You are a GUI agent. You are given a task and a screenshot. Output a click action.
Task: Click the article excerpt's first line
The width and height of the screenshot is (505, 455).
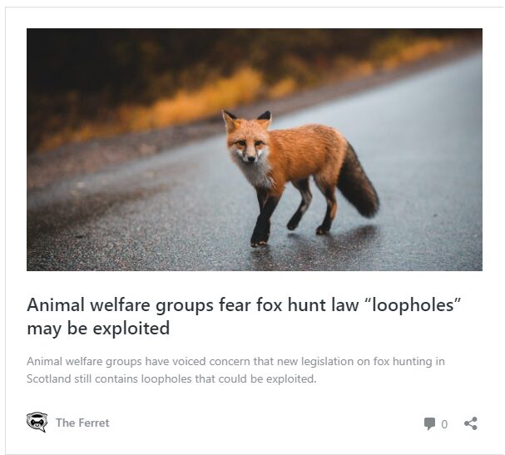pyautogui.click(x=235, y=362)
